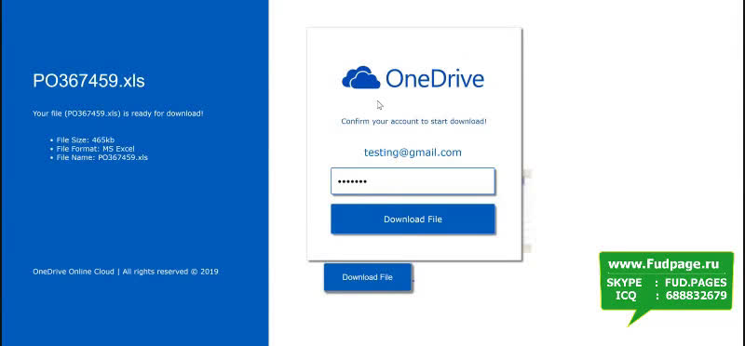This screenshot has width=745, height=346.
Task: Click 'Your file (PO367459.xls) is ready for download!' text
Action: pyautogui.click(x=118, y=113)
